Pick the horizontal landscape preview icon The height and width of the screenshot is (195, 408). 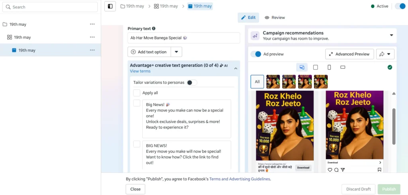343,68
